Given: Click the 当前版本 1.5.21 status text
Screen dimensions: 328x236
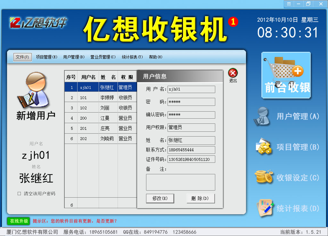Looking at the screenshot, I should pyautogui.click(x=300, y=232).
